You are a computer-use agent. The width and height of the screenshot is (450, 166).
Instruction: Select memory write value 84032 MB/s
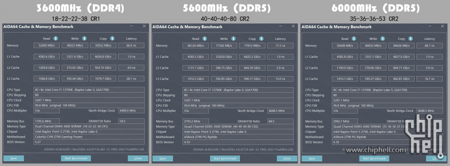373,46
